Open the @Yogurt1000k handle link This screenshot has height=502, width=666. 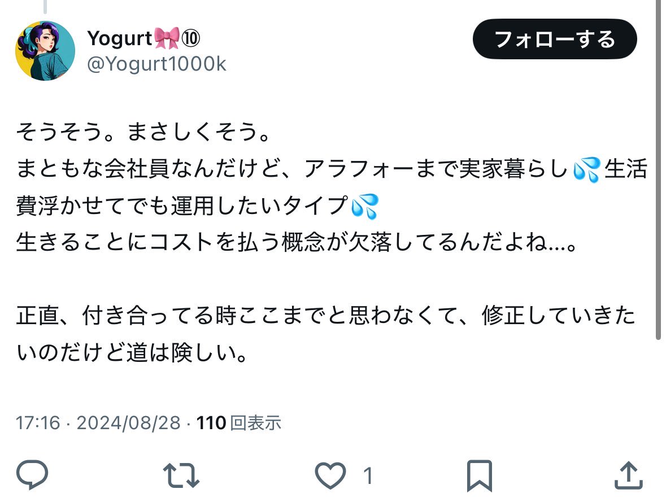pyautogui.click(x=156, y=64)
